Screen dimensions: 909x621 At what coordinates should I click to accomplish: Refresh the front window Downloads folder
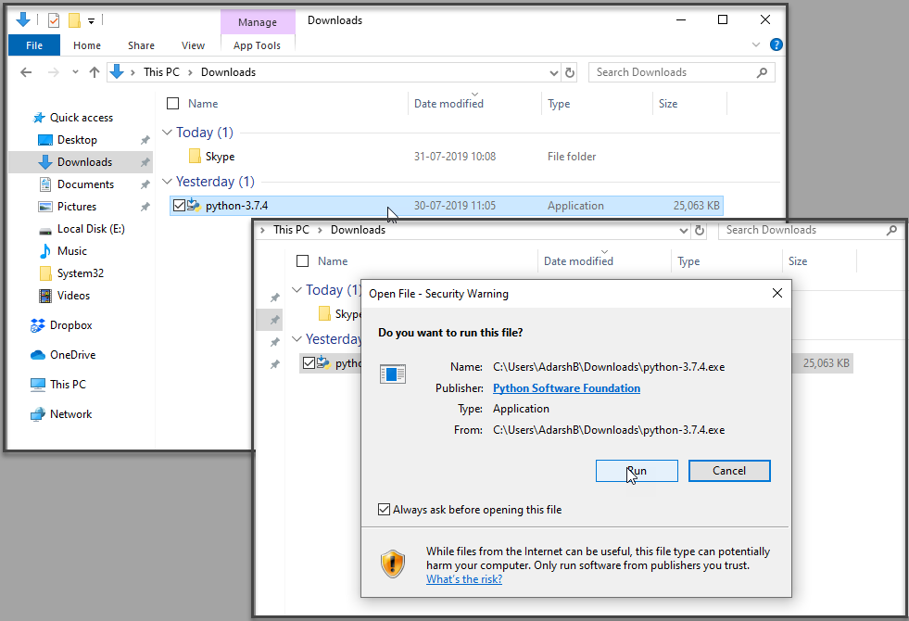pyautogui.click(x=700, y=230)
